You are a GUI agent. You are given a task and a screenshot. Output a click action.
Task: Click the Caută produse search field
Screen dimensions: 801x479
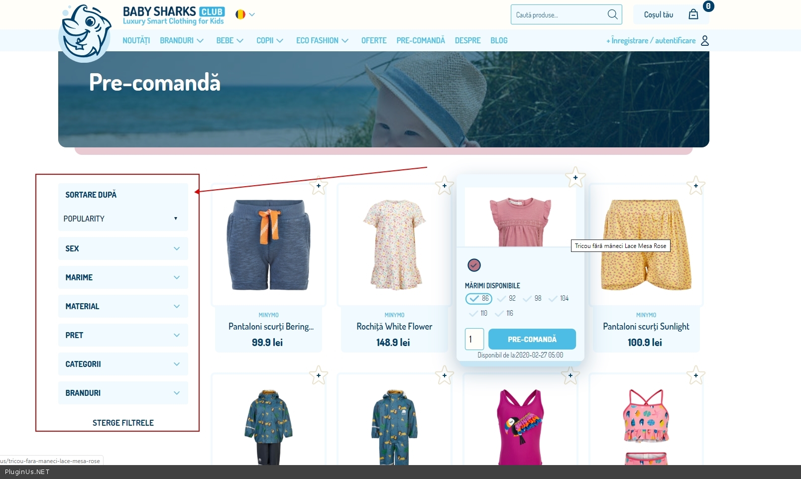tap(560, 15)
